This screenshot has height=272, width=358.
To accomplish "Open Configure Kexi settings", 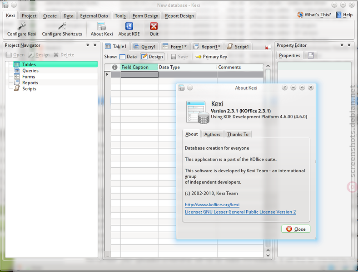I will [22, 29].
